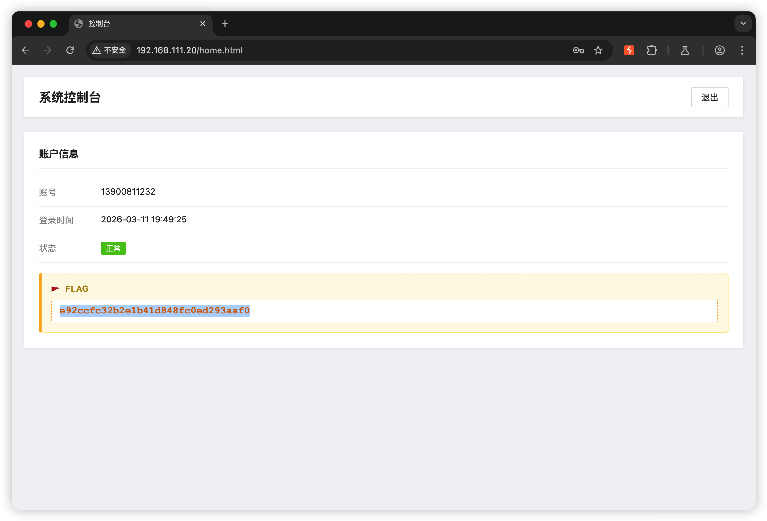The height and width of the screenshot is (521, 767).
Task: Open the orange lightning extension icon
Action: point(629,50)
